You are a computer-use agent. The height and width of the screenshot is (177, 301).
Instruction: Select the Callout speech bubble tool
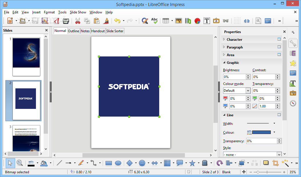(180, 163)
